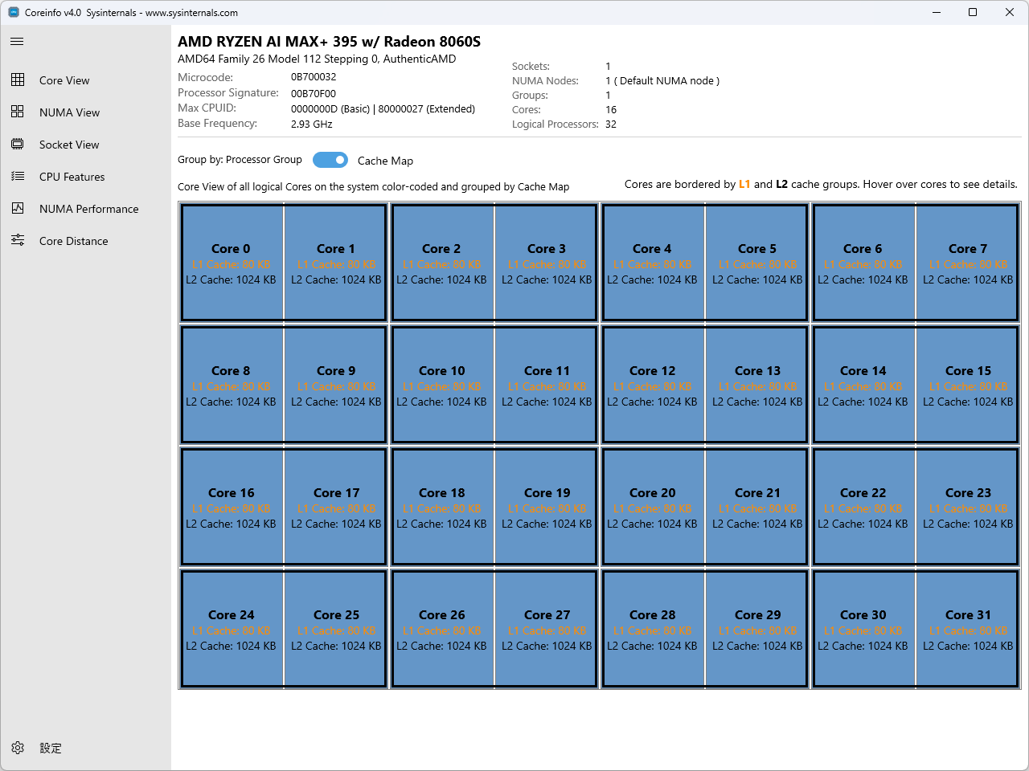The height and width of the screenshot is (771, 1029).
Task: Click the 設定 settings label
Action: click(50, 748)
